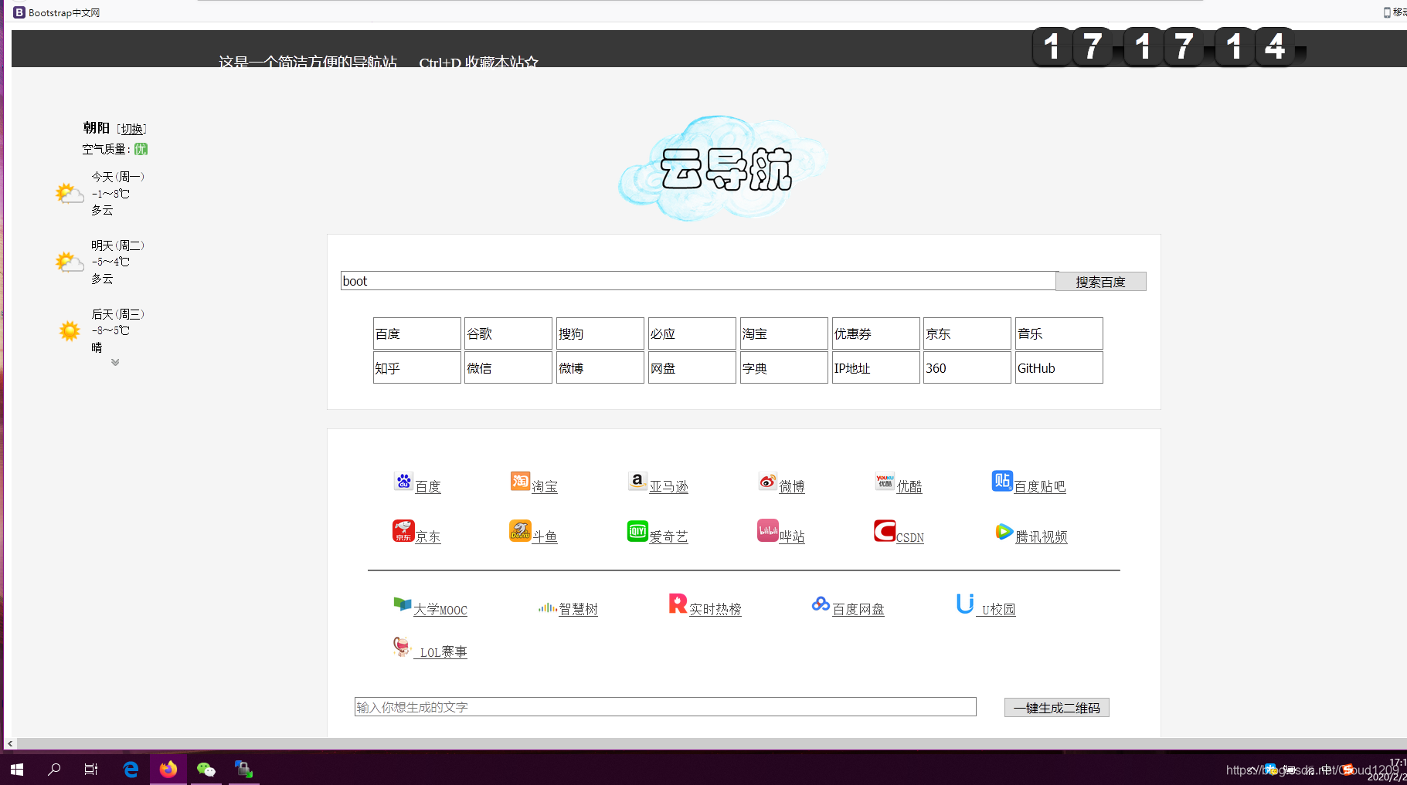Select 京东 search option
Image resolution: width=1407 pixels, height=785 pixels.
[967, 333]
